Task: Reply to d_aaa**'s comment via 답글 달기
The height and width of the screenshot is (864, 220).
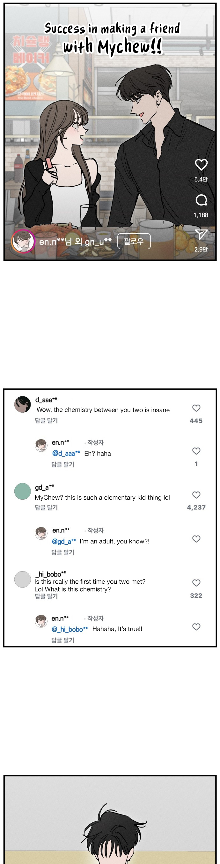Action: coord(47,420)
